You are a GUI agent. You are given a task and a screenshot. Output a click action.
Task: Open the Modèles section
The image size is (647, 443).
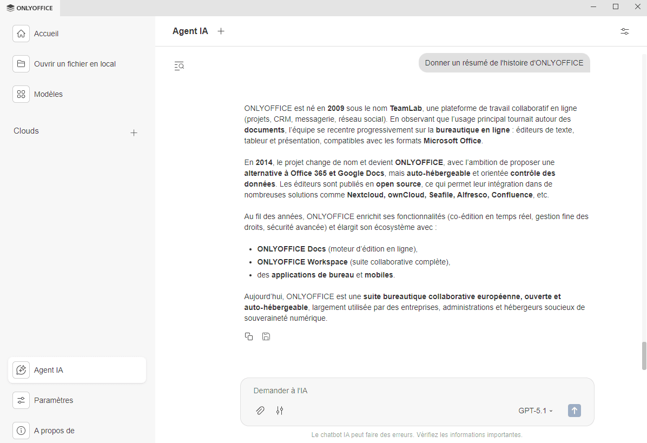coord(48,94)
